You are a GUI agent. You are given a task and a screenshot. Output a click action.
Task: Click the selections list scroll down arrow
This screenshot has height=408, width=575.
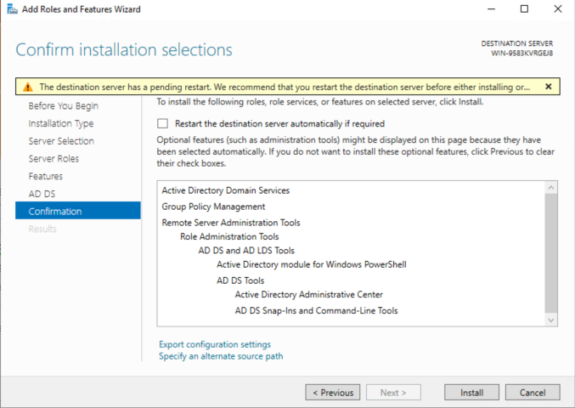point(551,320)
